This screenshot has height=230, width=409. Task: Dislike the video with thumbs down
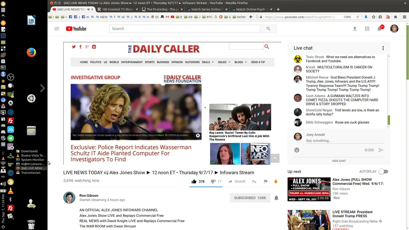pos(213,181)
